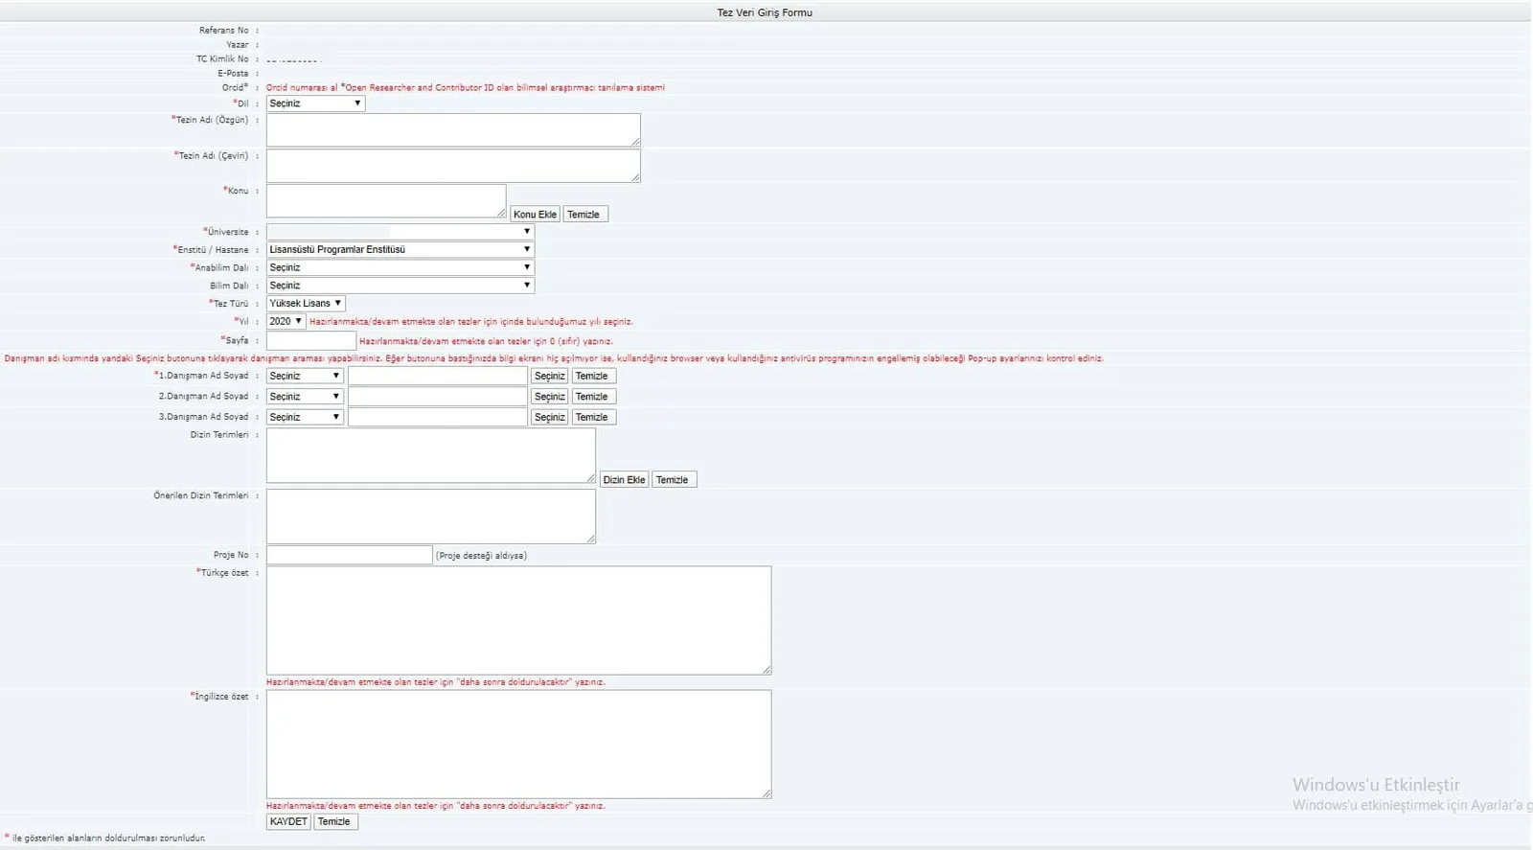Click the Yazar label
The image size is (1533, 850).
pos(238,44)
